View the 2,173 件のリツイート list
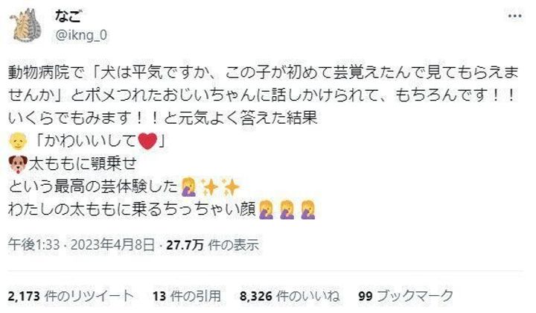This screenshot has width=536, height=313. (71, 296)
